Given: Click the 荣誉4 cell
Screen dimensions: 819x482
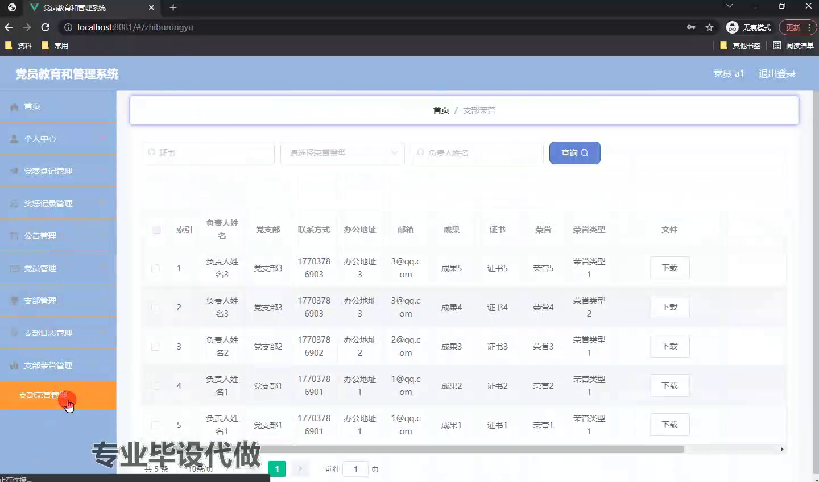Looking at the screenshot, I should (x=543, y=308).
